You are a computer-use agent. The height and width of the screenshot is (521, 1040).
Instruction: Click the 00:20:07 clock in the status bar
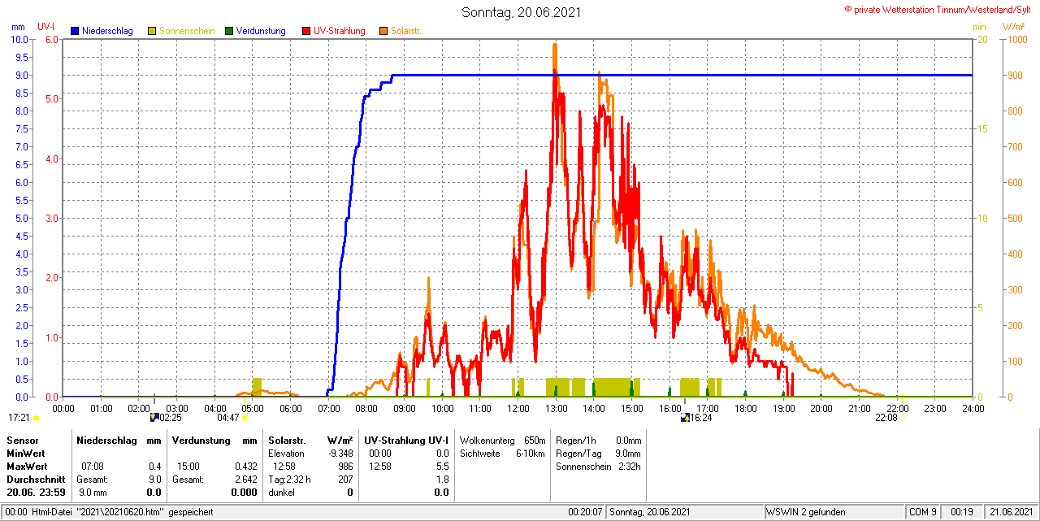pos(585,512)
